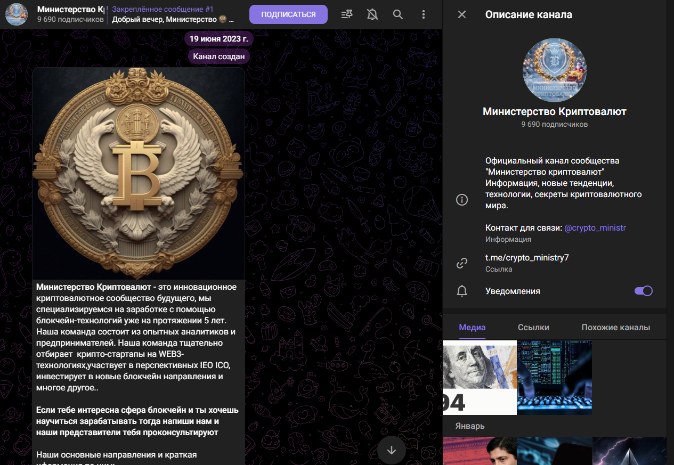Close the channel description panel
The image size is (674, 465).
pos(462,14)
